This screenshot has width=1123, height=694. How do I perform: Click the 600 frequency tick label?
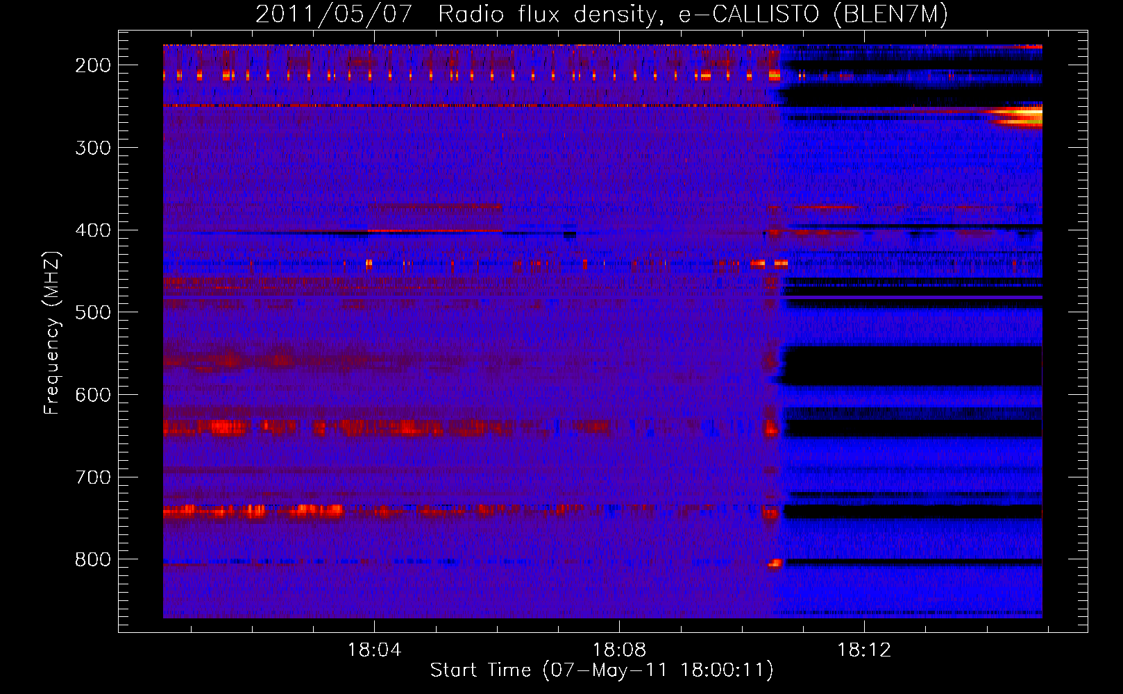coord(93,395)
